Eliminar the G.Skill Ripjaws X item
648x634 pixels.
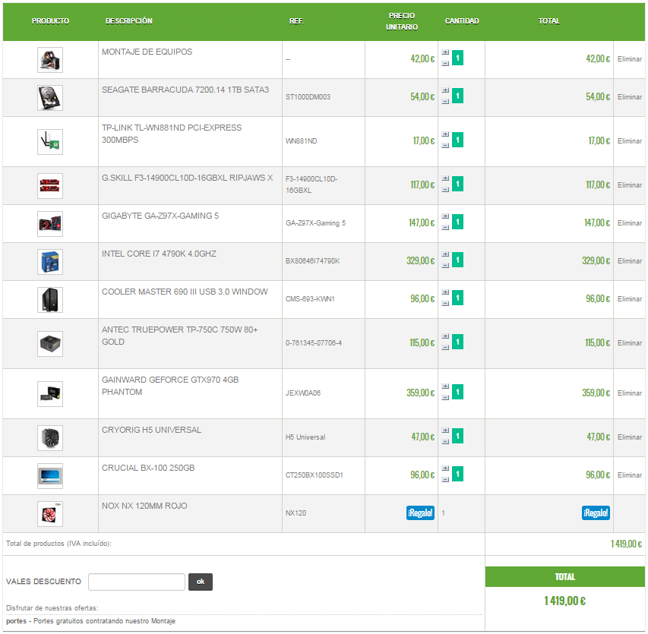(630, 185)
